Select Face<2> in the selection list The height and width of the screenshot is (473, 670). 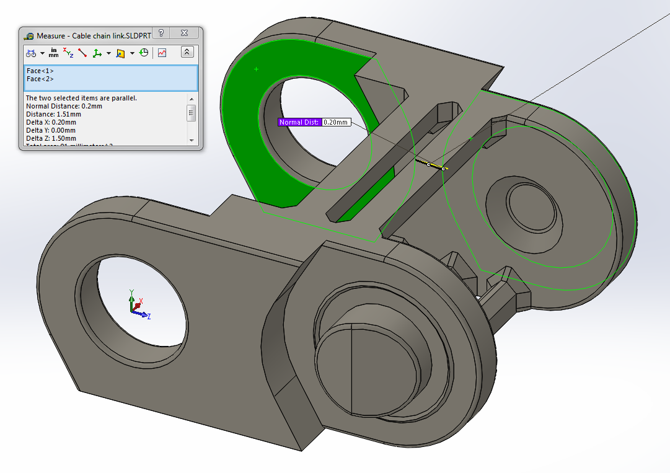tap(40, 79)
